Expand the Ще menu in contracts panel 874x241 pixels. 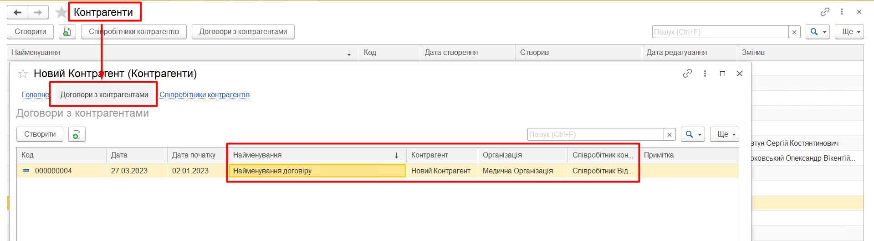point(724,134)
